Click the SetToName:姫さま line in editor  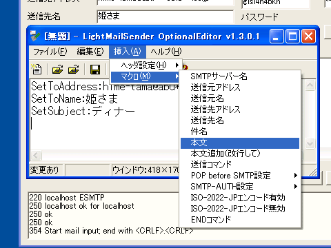[74, 99]
